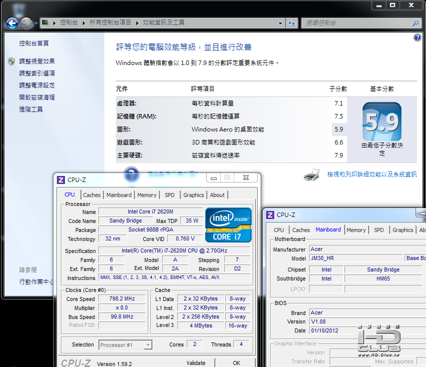Click the Max TDP value 35 W
Screen dimensions: 426x367
point(192,220)
